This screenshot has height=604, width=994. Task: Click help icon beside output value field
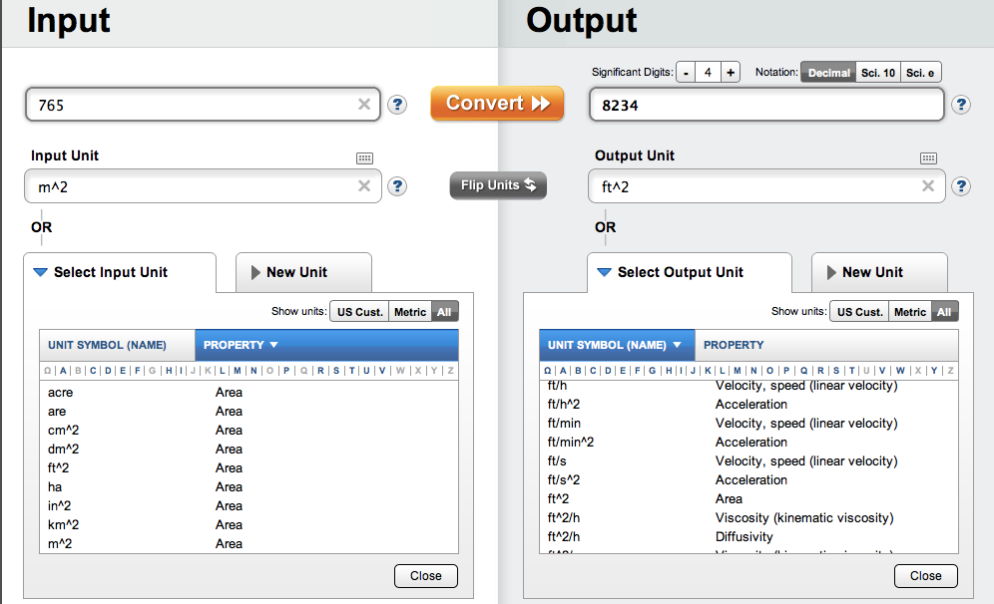[x=961, y=105]
